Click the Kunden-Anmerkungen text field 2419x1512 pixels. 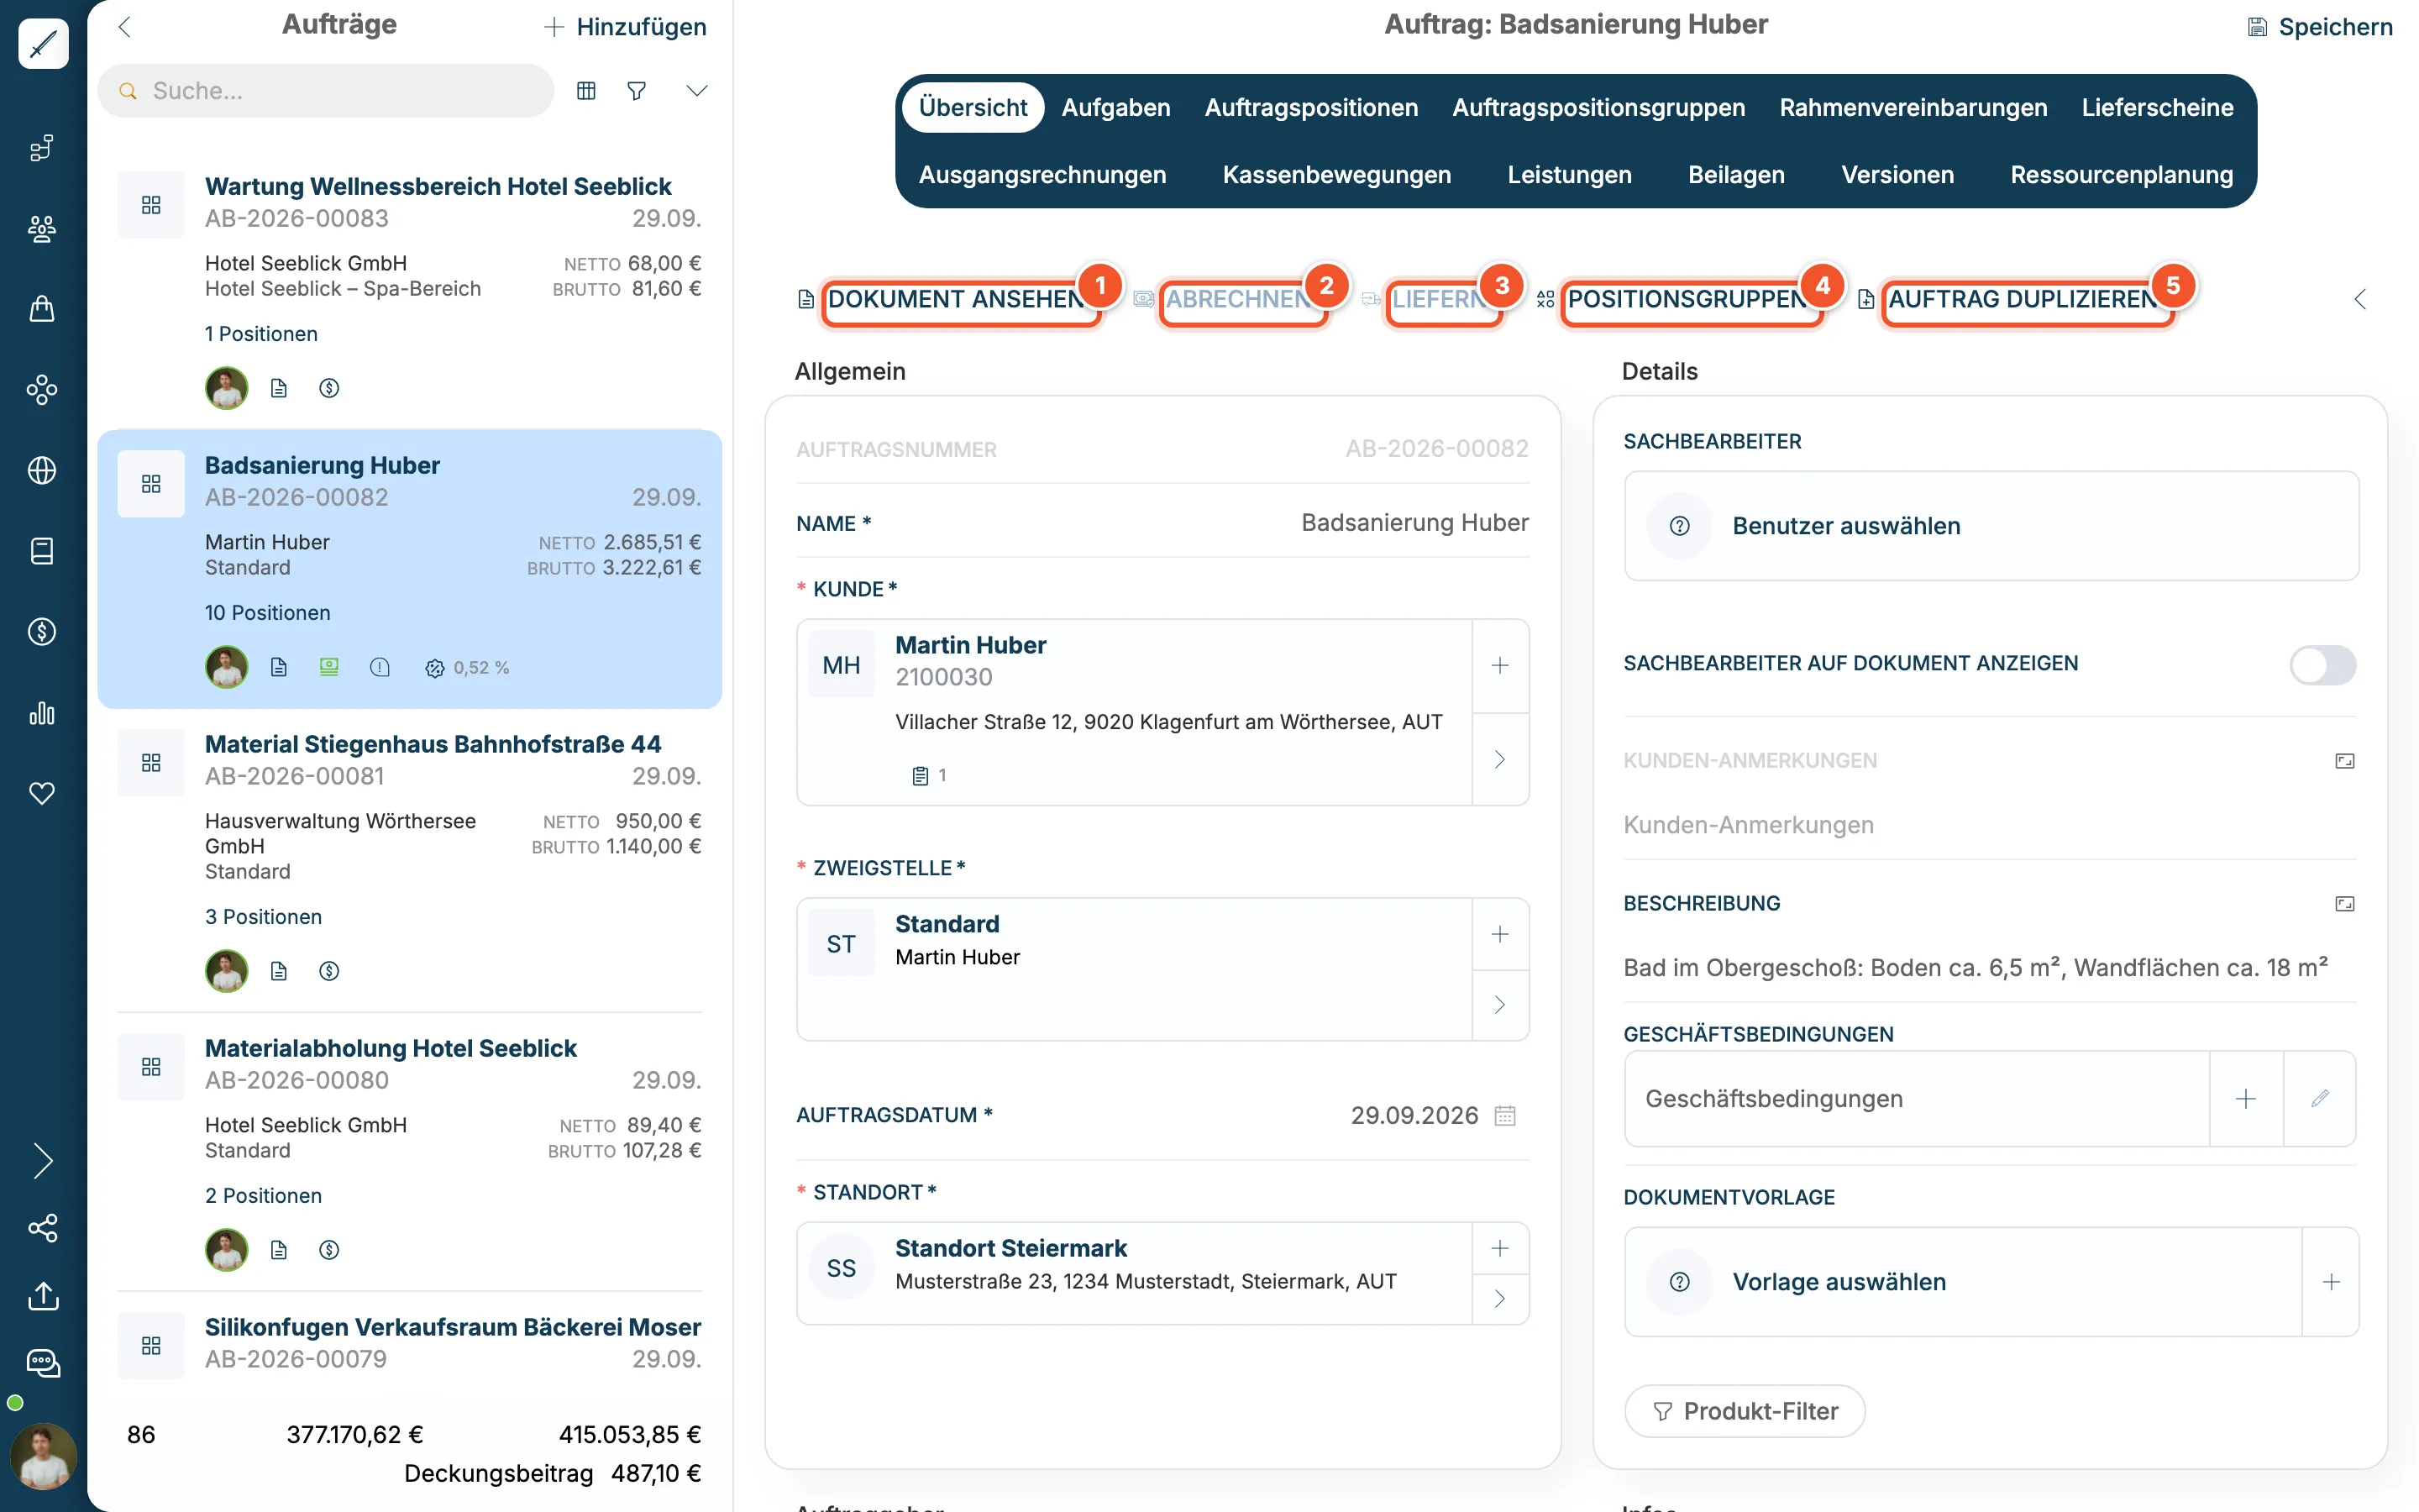click(1989, 825)
